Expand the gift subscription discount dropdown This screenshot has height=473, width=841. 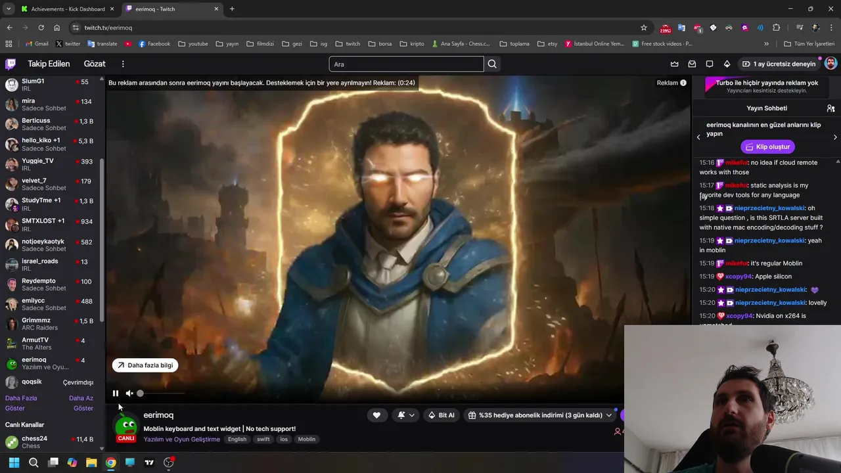(540, 415)
